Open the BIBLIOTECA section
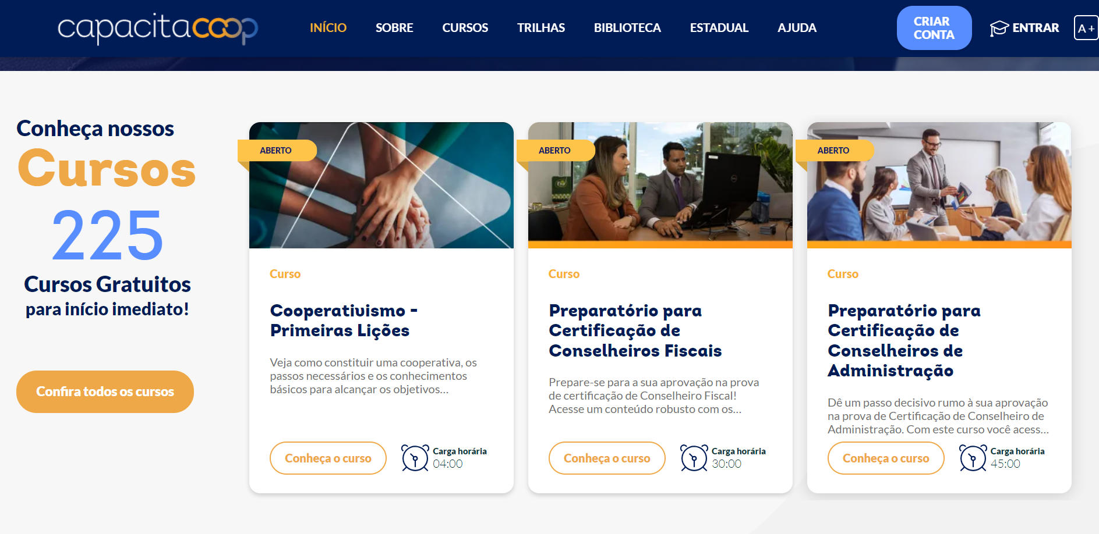Image resolution: width=1099 pixels, height=534 pixels. [627, 28]
